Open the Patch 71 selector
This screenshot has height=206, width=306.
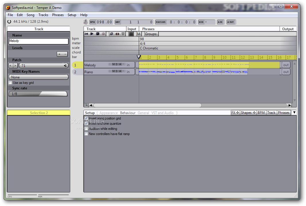(44, 66)
